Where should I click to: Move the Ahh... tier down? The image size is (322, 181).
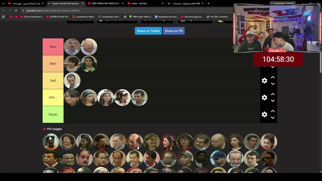[x=273, y=101]
